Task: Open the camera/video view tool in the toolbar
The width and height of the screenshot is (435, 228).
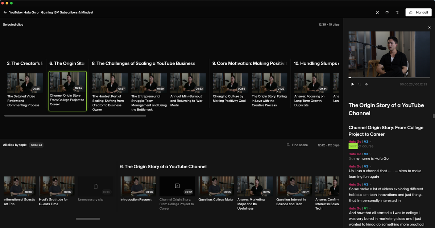Action: [387, 12]
